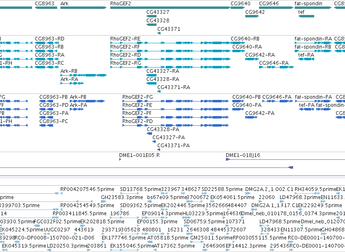The width and height of the screenshot is (345, 252).
Task: Open protein RhoGEF2-PG
Action: (x=137, y=97)
